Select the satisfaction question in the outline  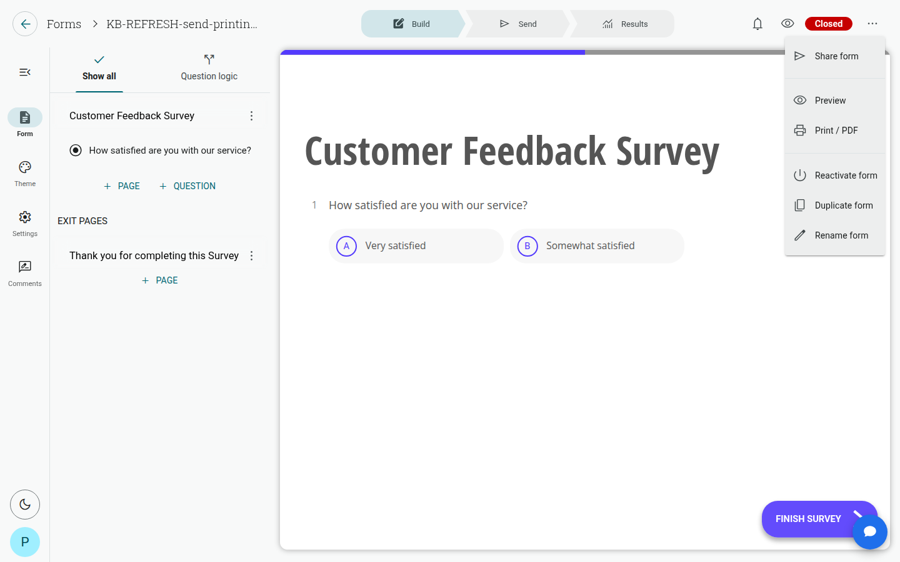(x=170, y=150)
